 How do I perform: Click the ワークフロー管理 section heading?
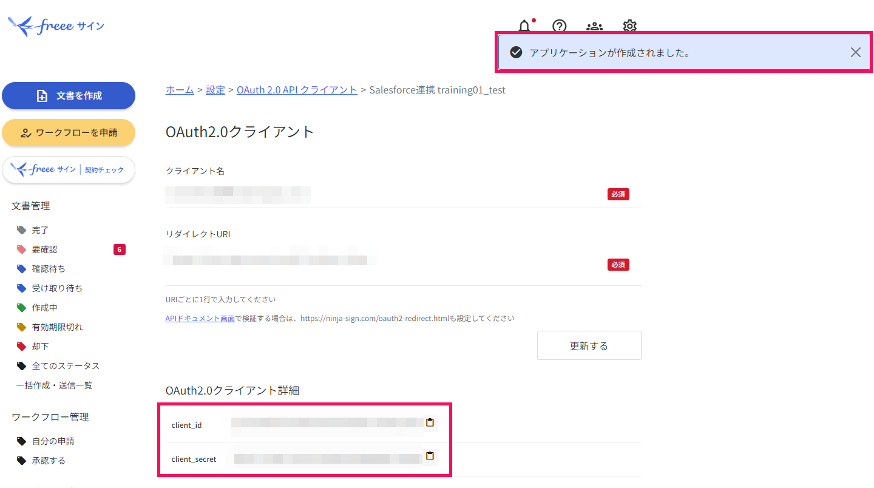(x=50, y=417)
